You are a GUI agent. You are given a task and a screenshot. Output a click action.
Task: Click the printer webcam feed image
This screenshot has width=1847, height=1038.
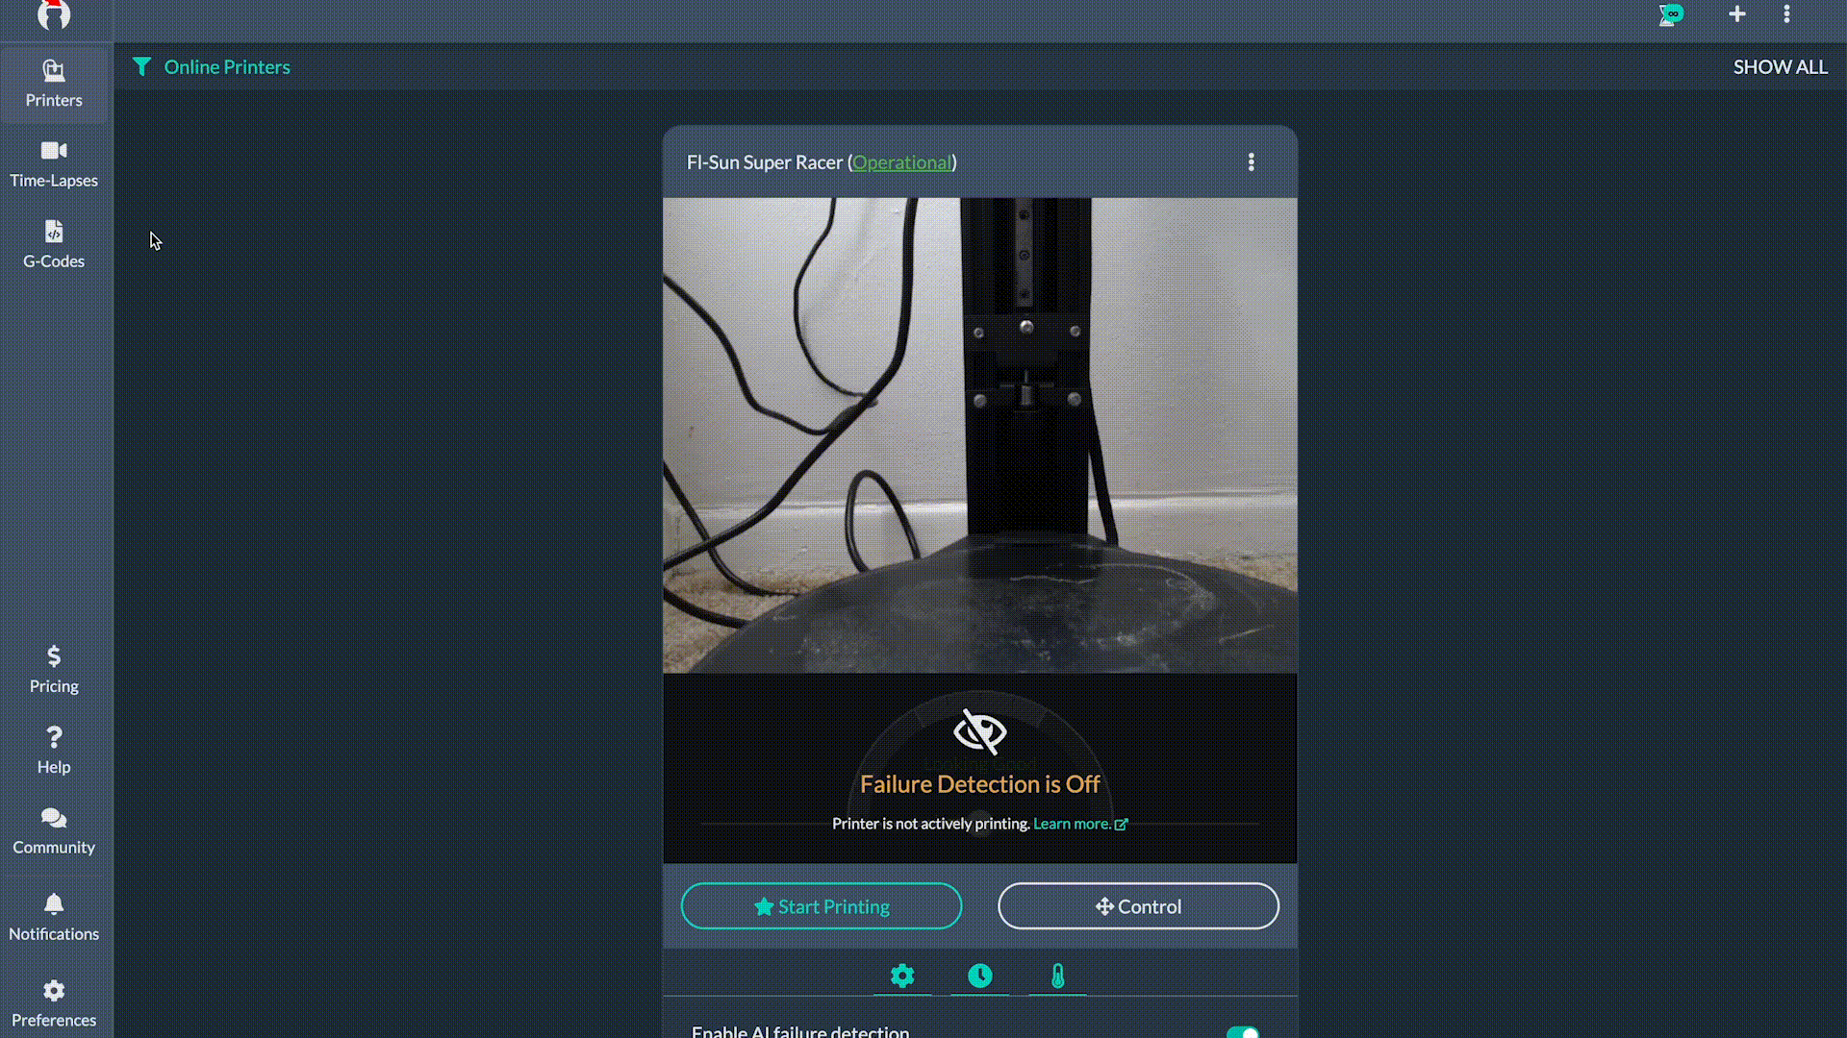(980, 435)
